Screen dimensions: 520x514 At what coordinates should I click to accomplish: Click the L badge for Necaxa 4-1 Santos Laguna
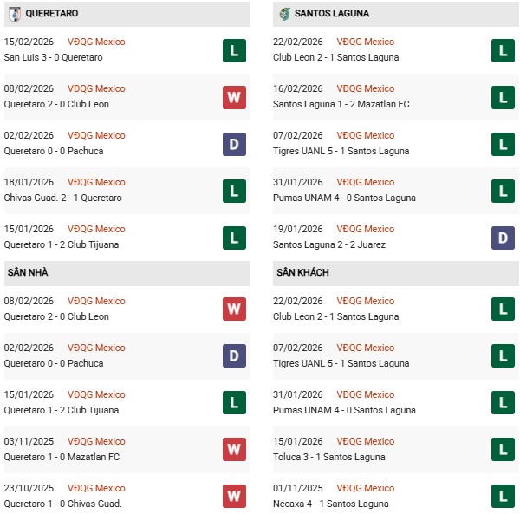[x=503, y=497]
